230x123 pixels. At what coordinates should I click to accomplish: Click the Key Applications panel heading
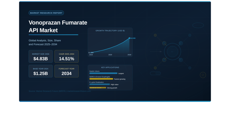point(110,68)
